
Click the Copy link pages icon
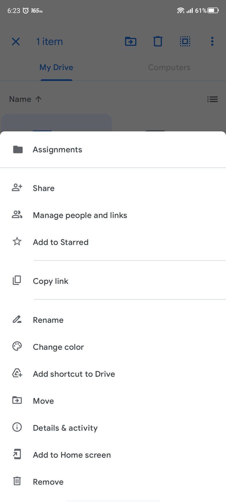pyautogui.click(x=17, y=281)
